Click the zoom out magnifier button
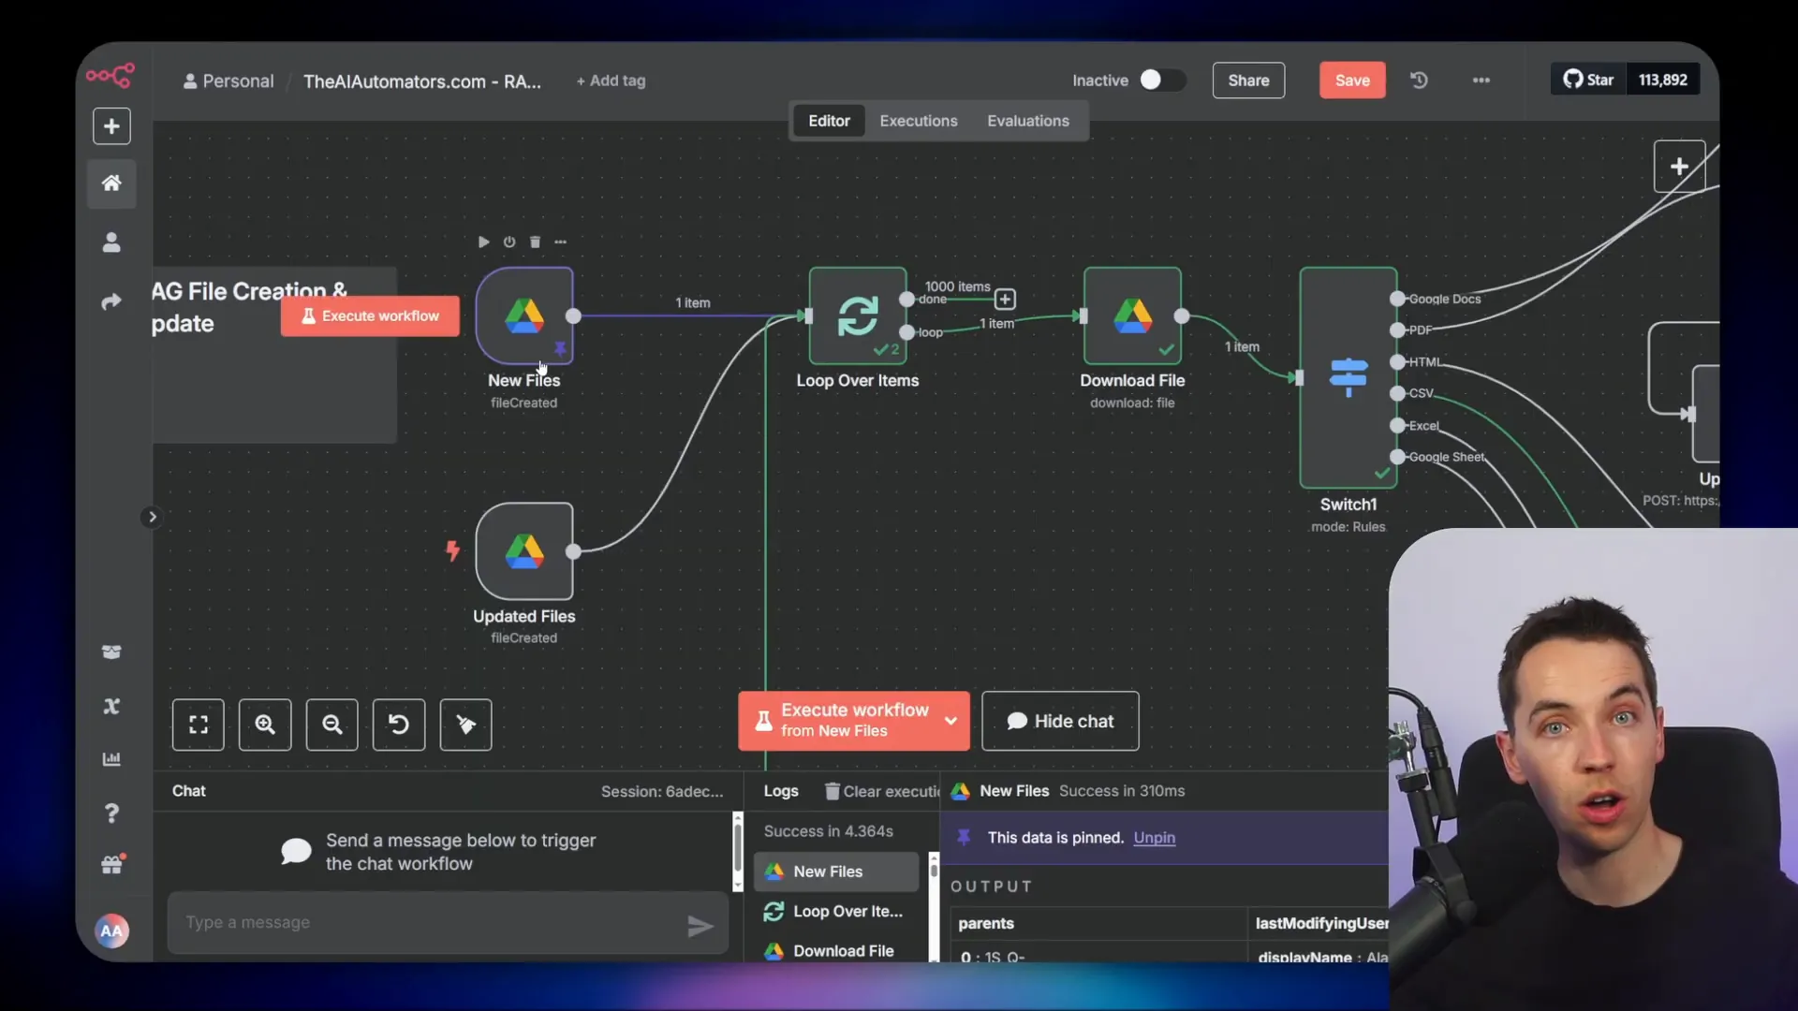This screenshot has height=1011, width=1798. (x=332, y=725)
